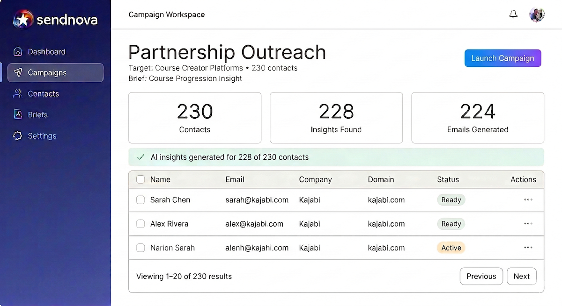
Task: Click the Active status badge on Narion Sarah's row
Action: coord(451,248)
